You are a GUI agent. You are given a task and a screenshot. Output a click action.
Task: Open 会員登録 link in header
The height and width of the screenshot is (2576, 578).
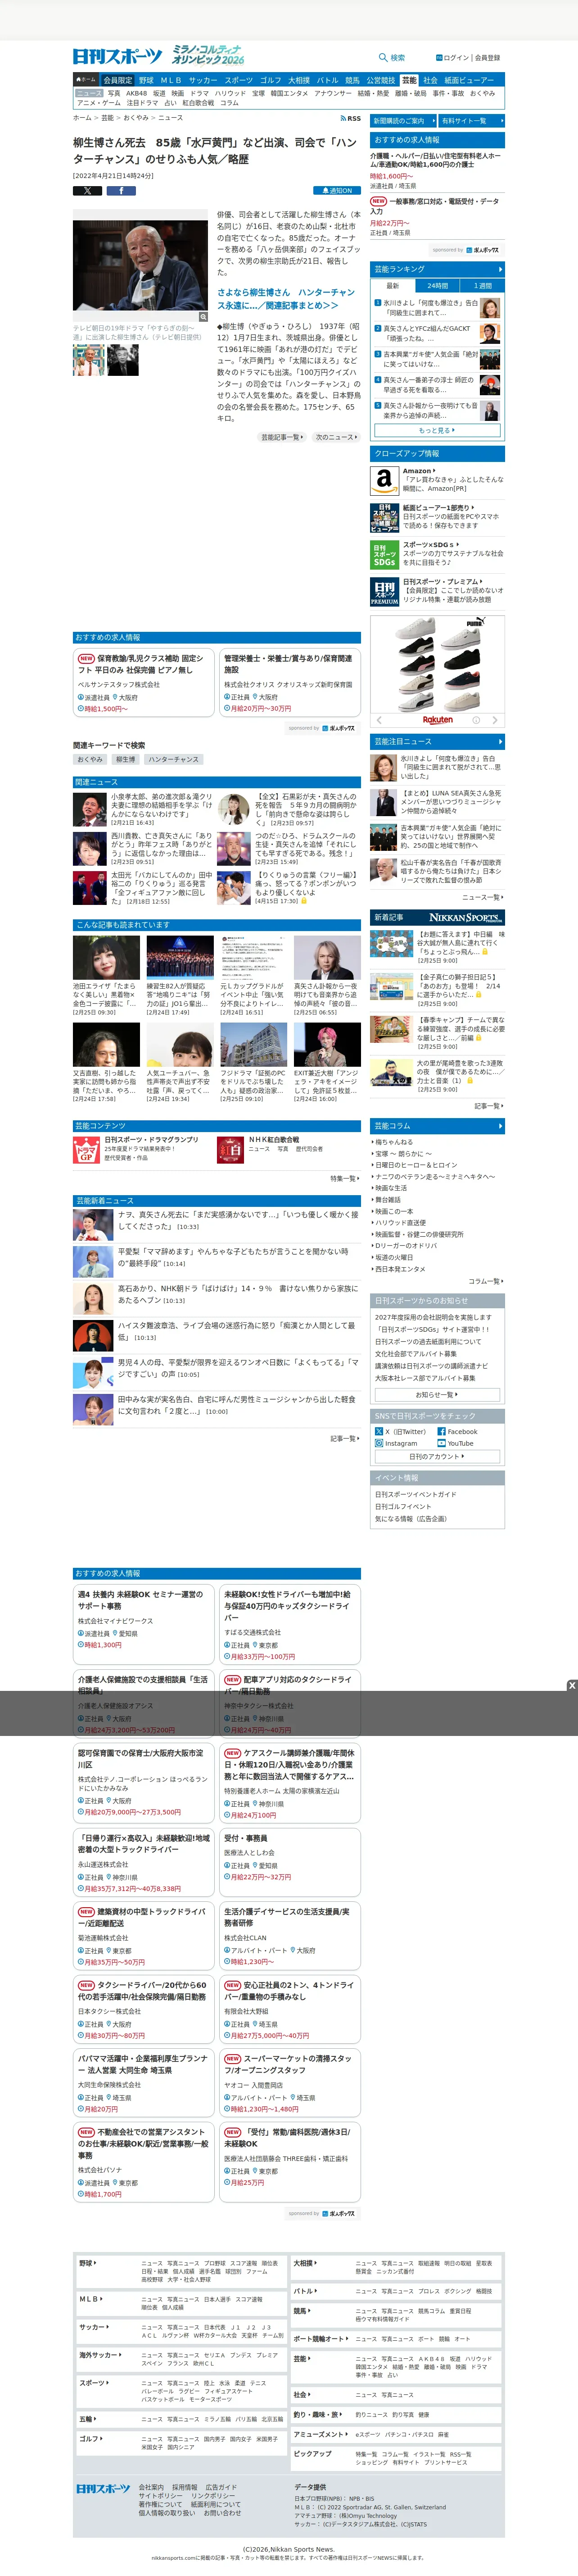(487, 58)
